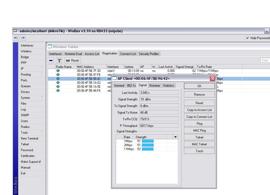
Task: Sort by the Radio Name column header
Action: [x=66, y=67]
